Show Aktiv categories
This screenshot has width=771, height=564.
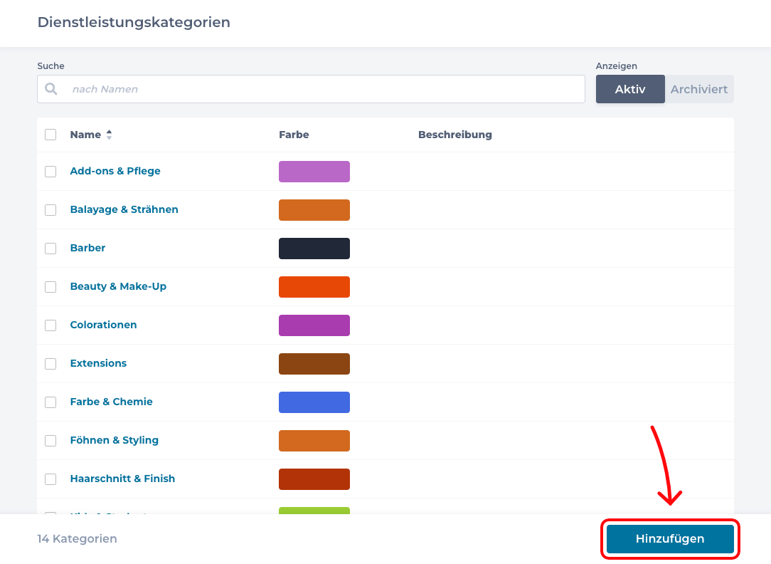tap(629, 89)
